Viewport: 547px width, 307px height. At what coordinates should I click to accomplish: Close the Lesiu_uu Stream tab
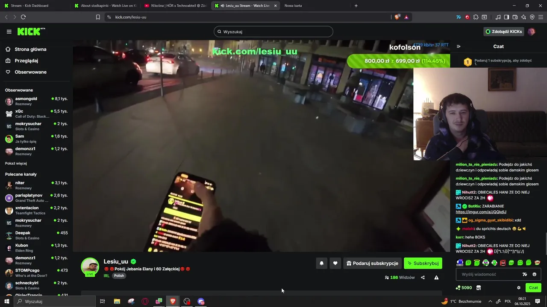[x=275, y=6]
